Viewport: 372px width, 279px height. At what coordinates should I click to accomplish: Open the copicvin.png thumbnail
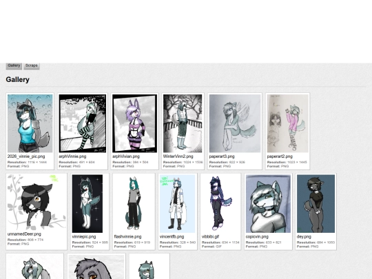269,204
